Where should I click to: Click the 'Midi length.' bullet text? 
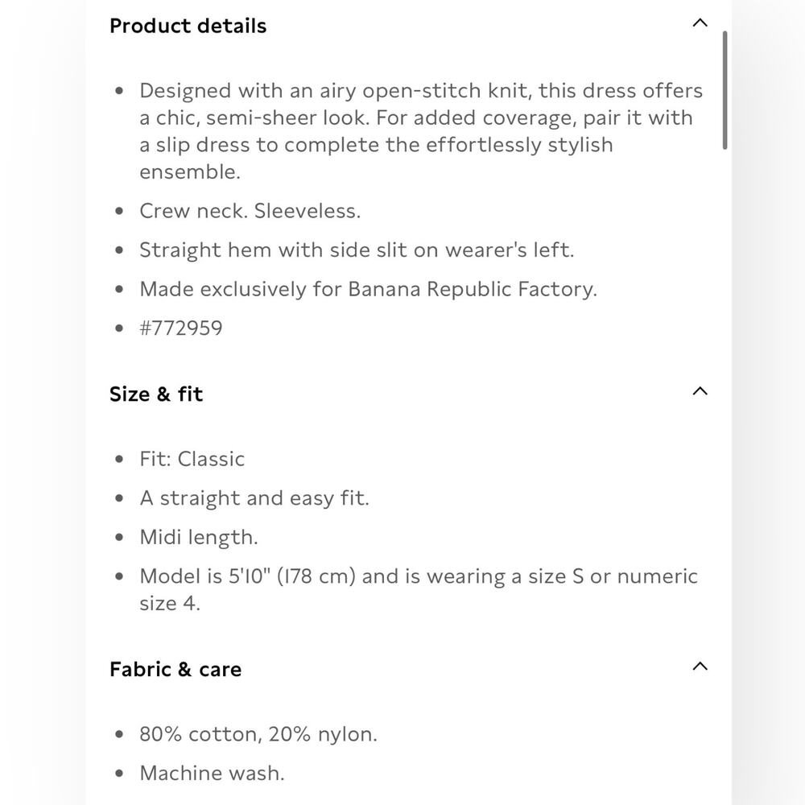[x=199, y=537]
